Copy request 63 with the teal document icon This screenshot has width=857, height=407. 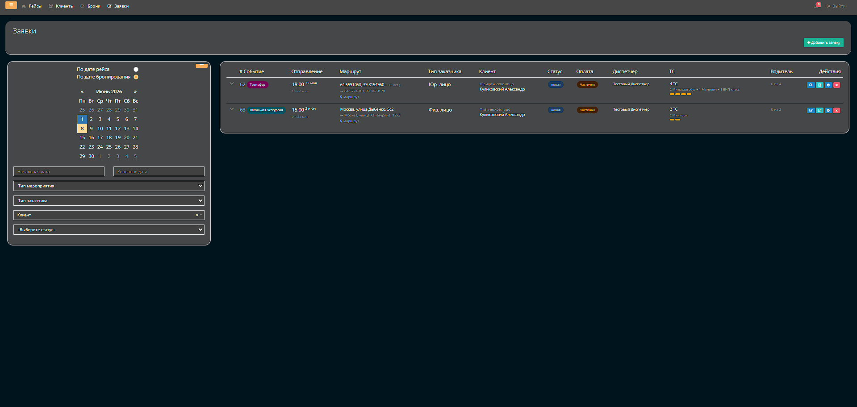(x=819, y=110)
